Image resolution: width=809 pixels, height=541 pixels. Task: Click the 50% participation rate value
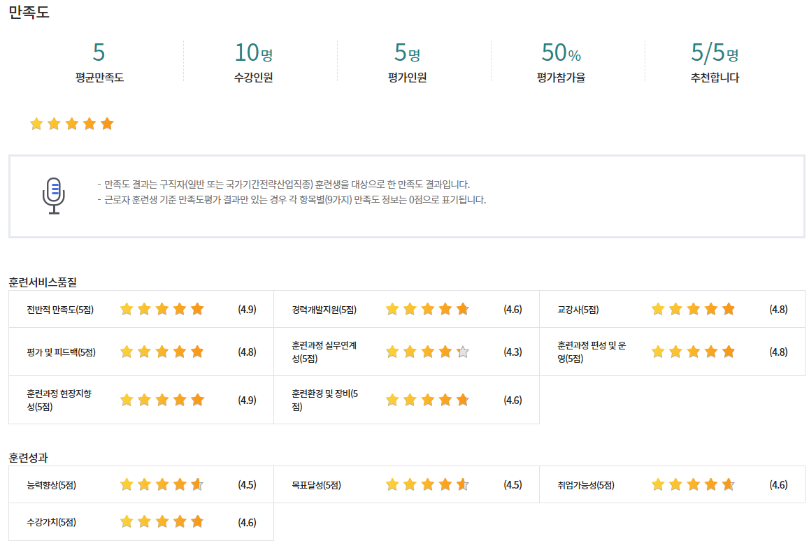pyautogui.click(x=561, y=52)
